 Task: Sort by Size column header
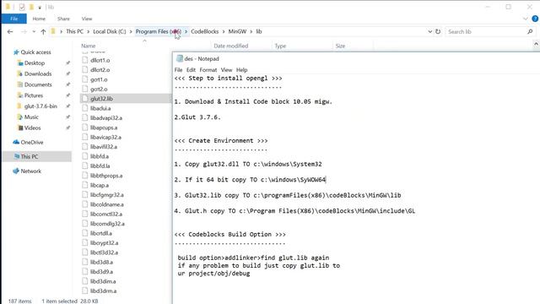point(340,46)
